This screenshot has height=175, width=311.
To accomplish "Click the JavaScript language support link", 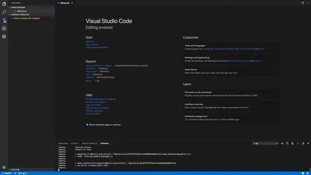I will 208,49.
